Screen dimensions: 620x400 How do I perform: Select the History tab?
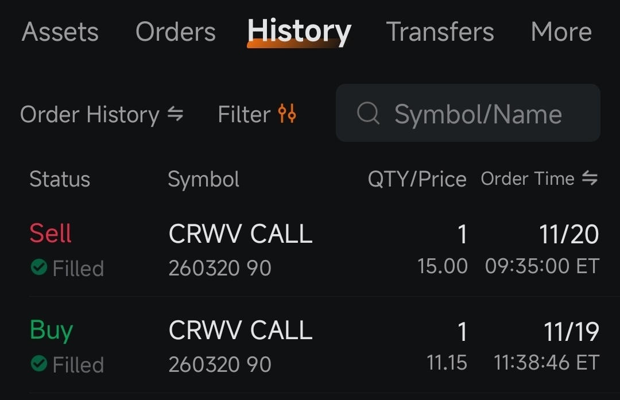pos(299,33)
